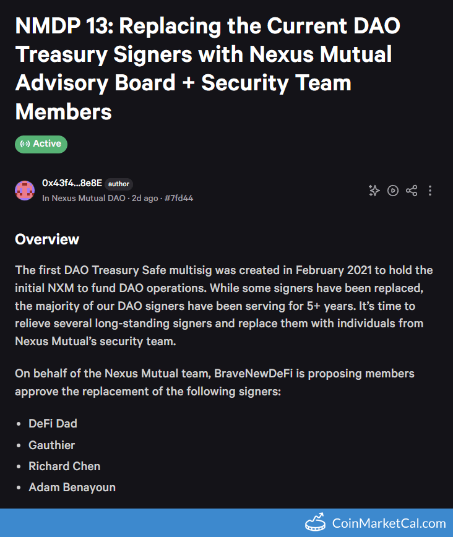Click the author's pixel avatar
The width and height of the screenshot is (453, 537).
tap(25, 191)
